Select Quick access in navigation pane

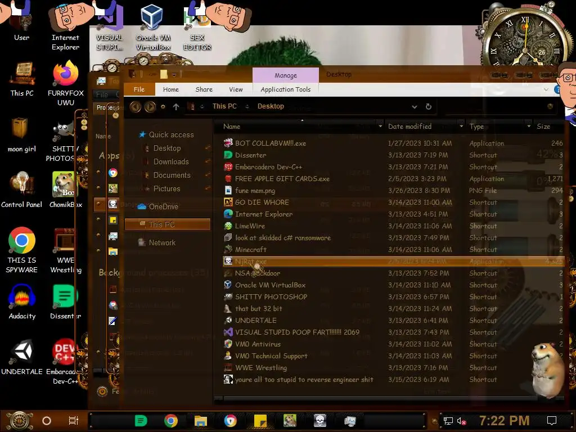(166, 135)
